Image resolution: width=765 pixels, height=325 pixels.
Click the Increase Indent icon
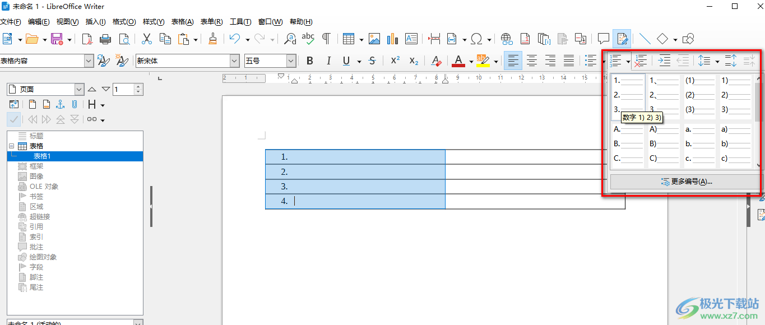pos(664,61)
